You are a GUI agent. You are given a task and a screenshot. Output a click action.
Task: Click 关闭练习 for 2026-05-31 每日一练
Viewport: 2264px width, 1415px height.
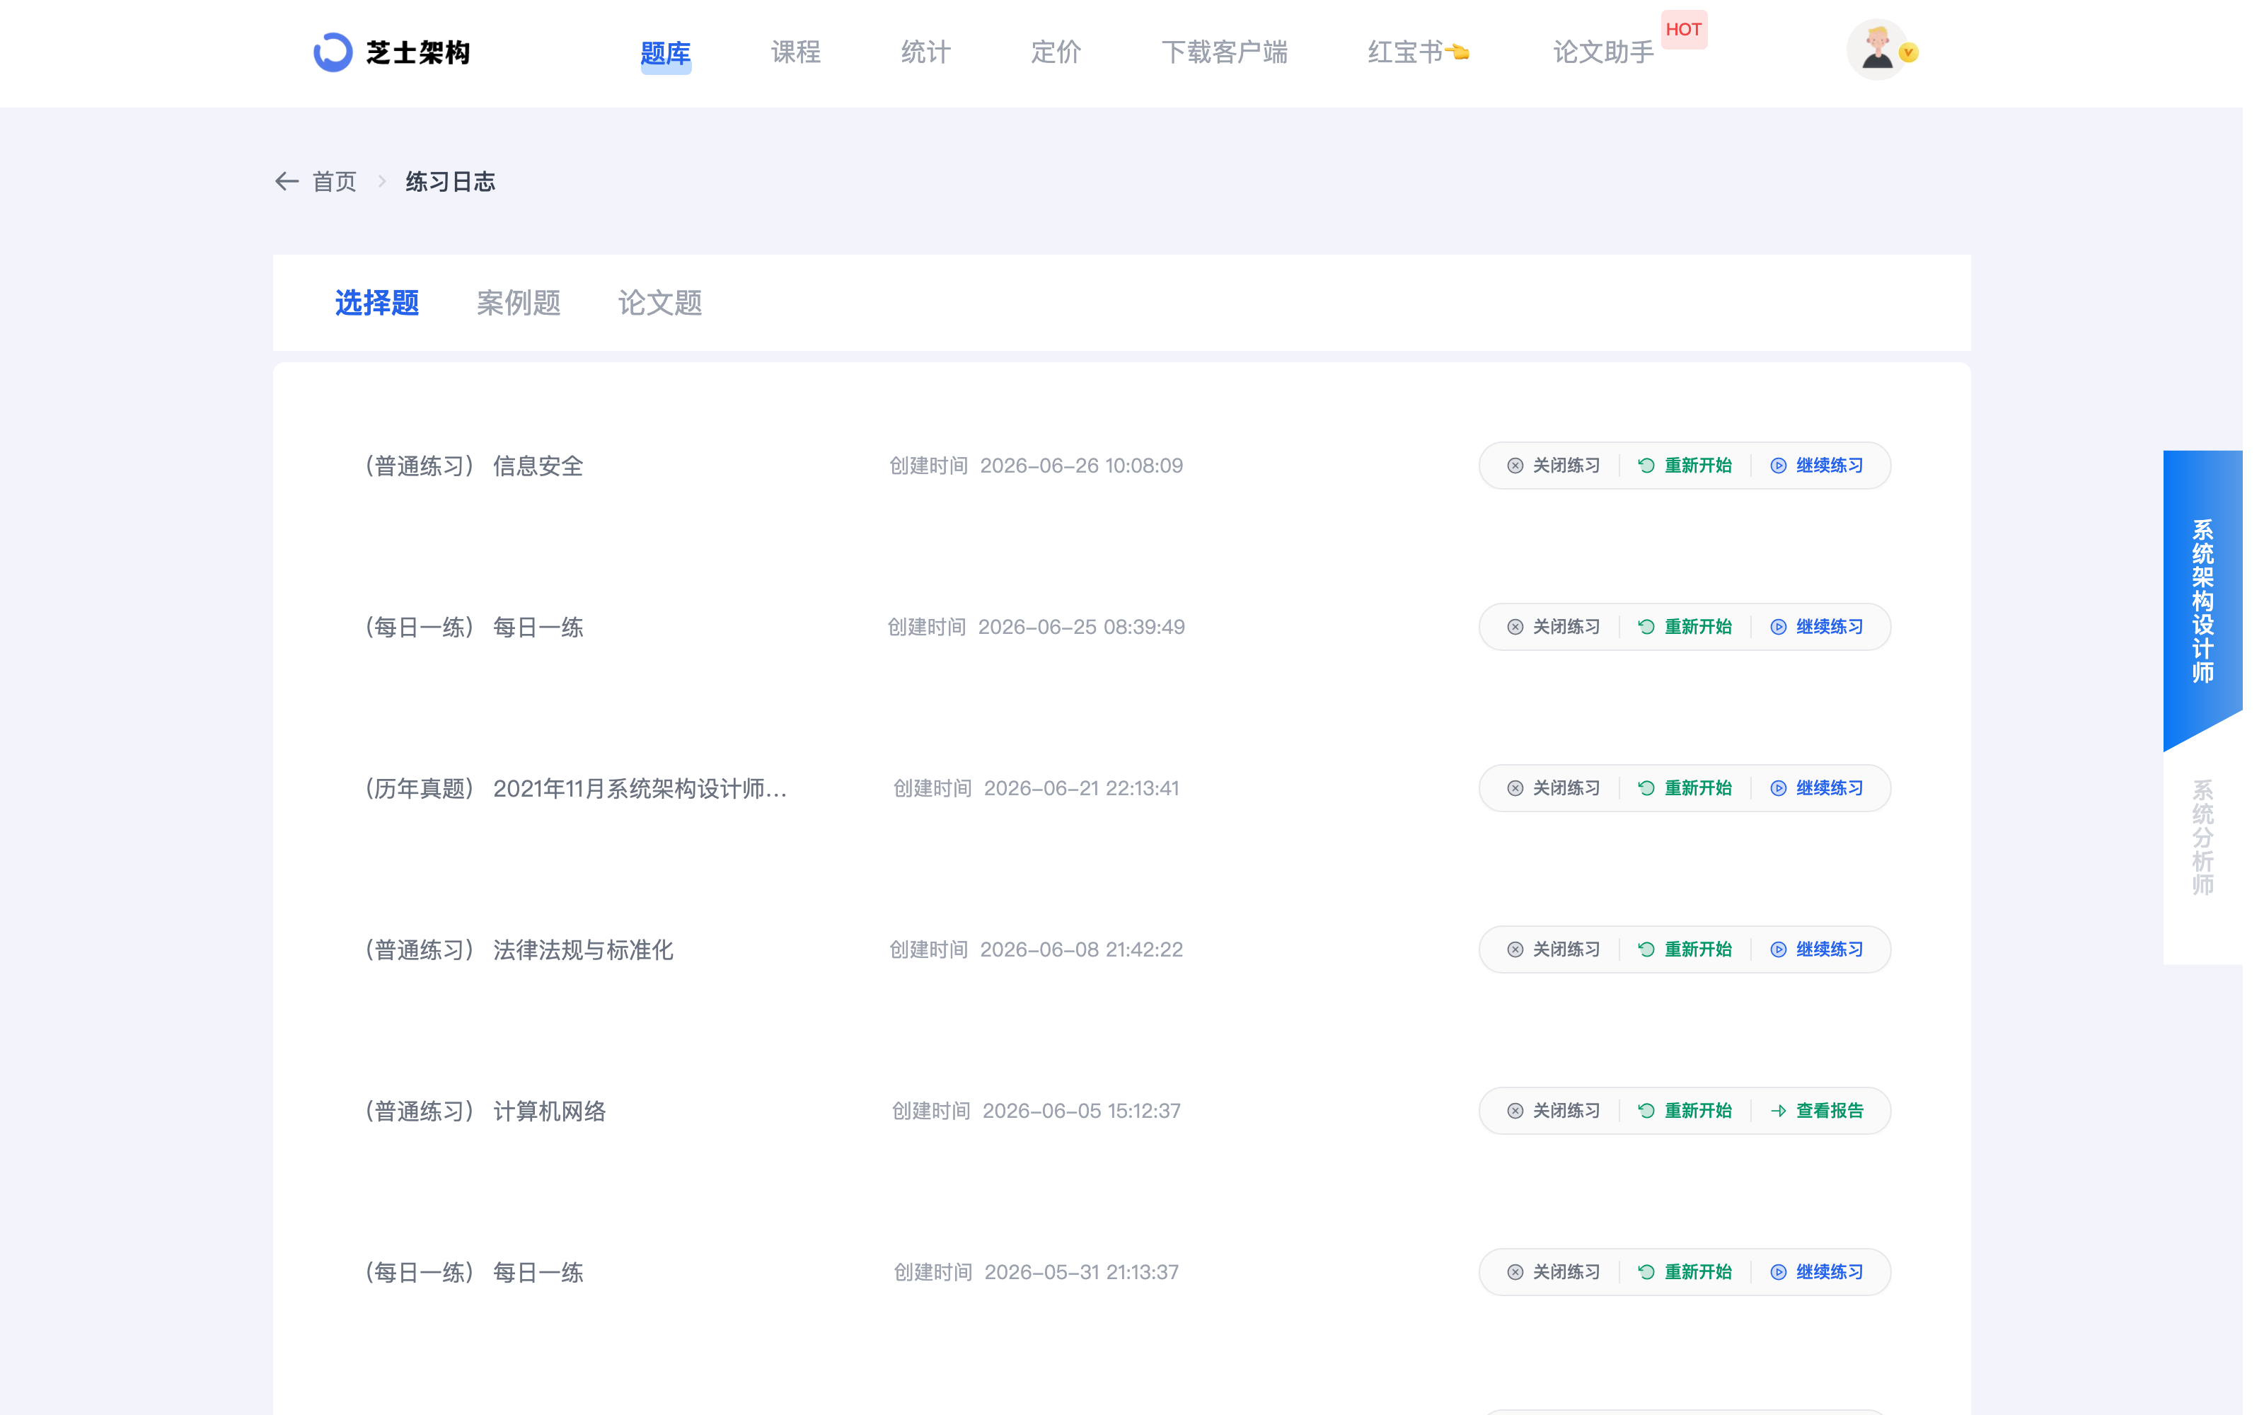click(x=1566, y=1273)
